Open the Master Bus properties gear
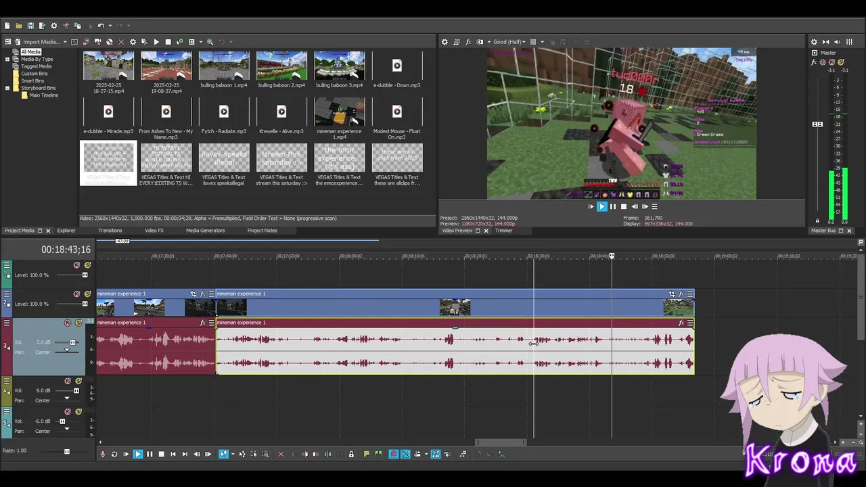This screenshot has width=866, height=487. point(814,42)
